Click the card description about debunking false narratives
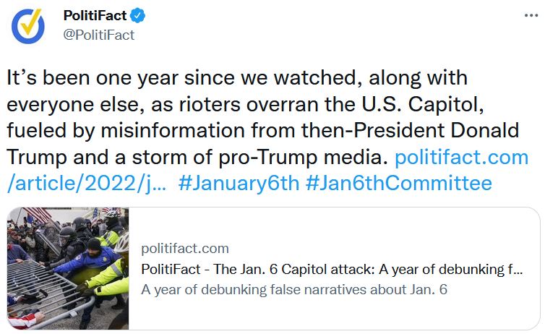Image resolution: width=545 pixels, height=334 pixels. (x=295, y=290)
